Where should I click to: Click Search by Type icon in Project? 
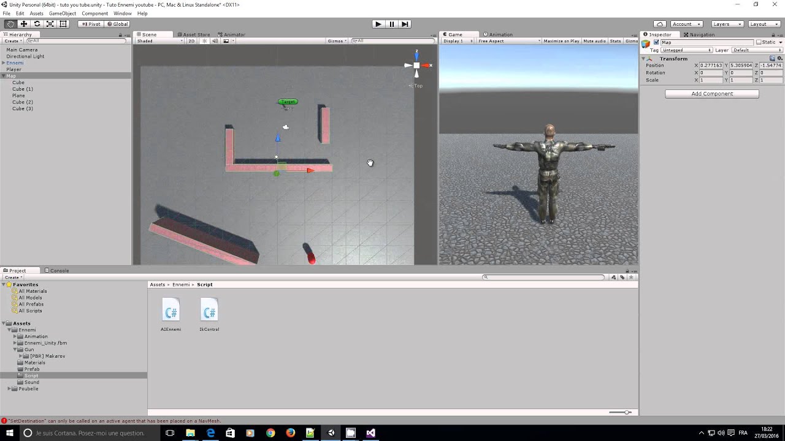pyautogui.click(x=614, y=277)
